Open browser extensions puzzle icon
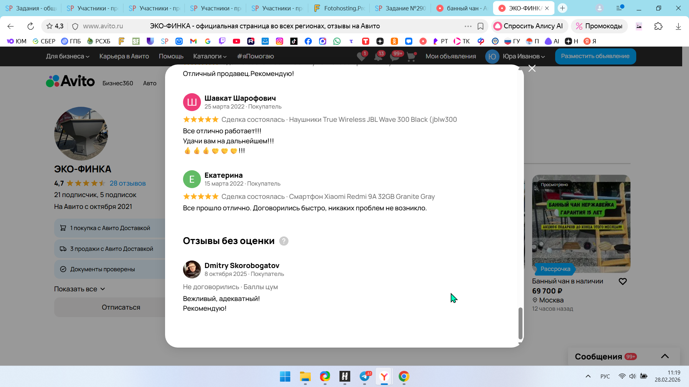689x387 pixels. pyautogui.click(x=658, y=26)
